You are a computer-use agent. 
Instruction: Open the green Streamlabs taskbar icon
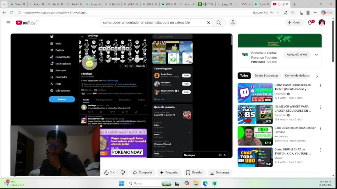click(215, 183)
